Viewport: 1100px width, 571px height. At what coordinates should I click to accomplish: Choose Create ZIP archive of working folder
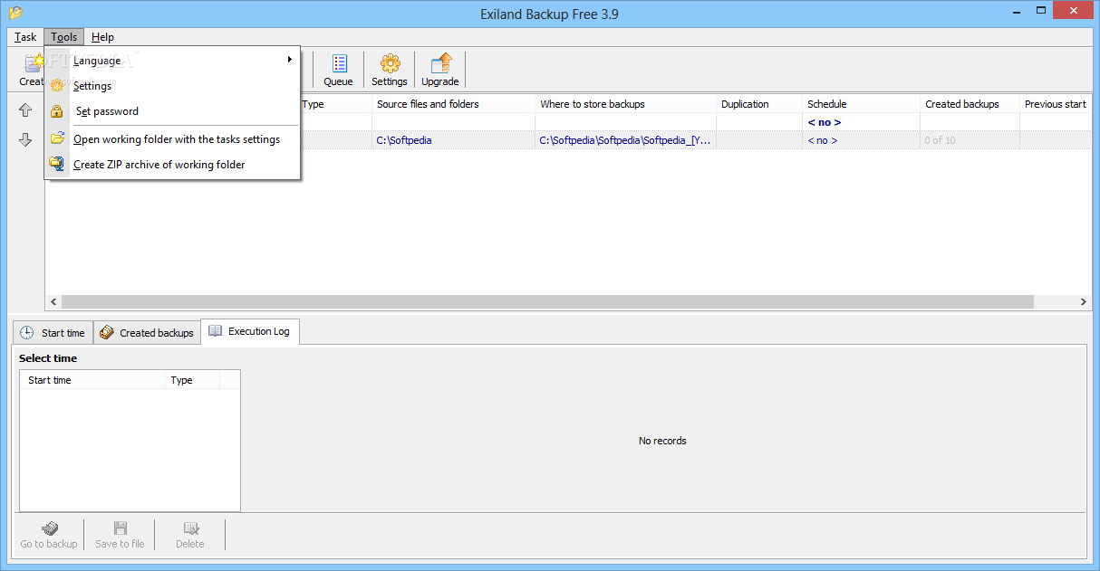click(172, 165)
